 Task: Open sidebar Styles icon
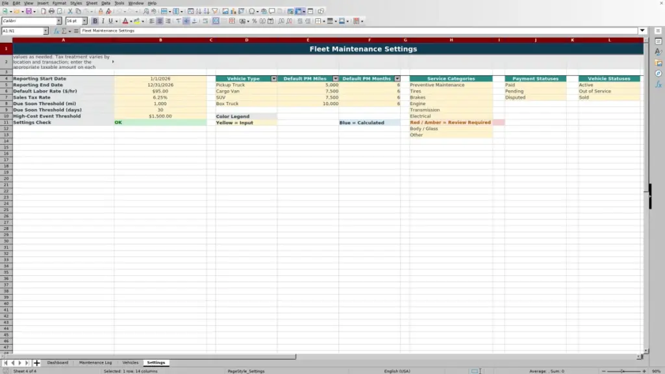[659, 52]
